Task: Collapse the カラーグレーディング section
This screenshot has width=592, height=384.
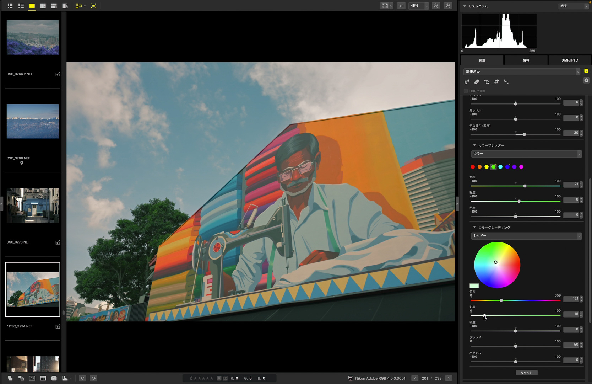Action: [474, 228]
